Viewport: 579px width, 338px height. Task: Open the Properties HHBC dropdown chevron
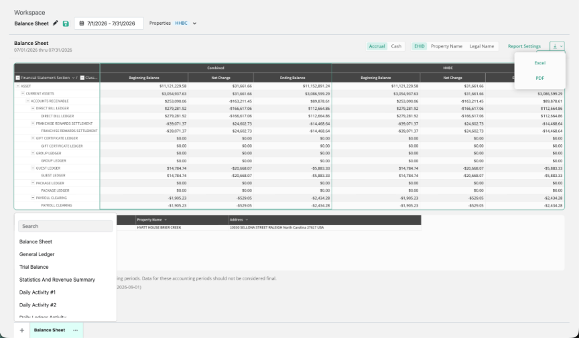194,23
